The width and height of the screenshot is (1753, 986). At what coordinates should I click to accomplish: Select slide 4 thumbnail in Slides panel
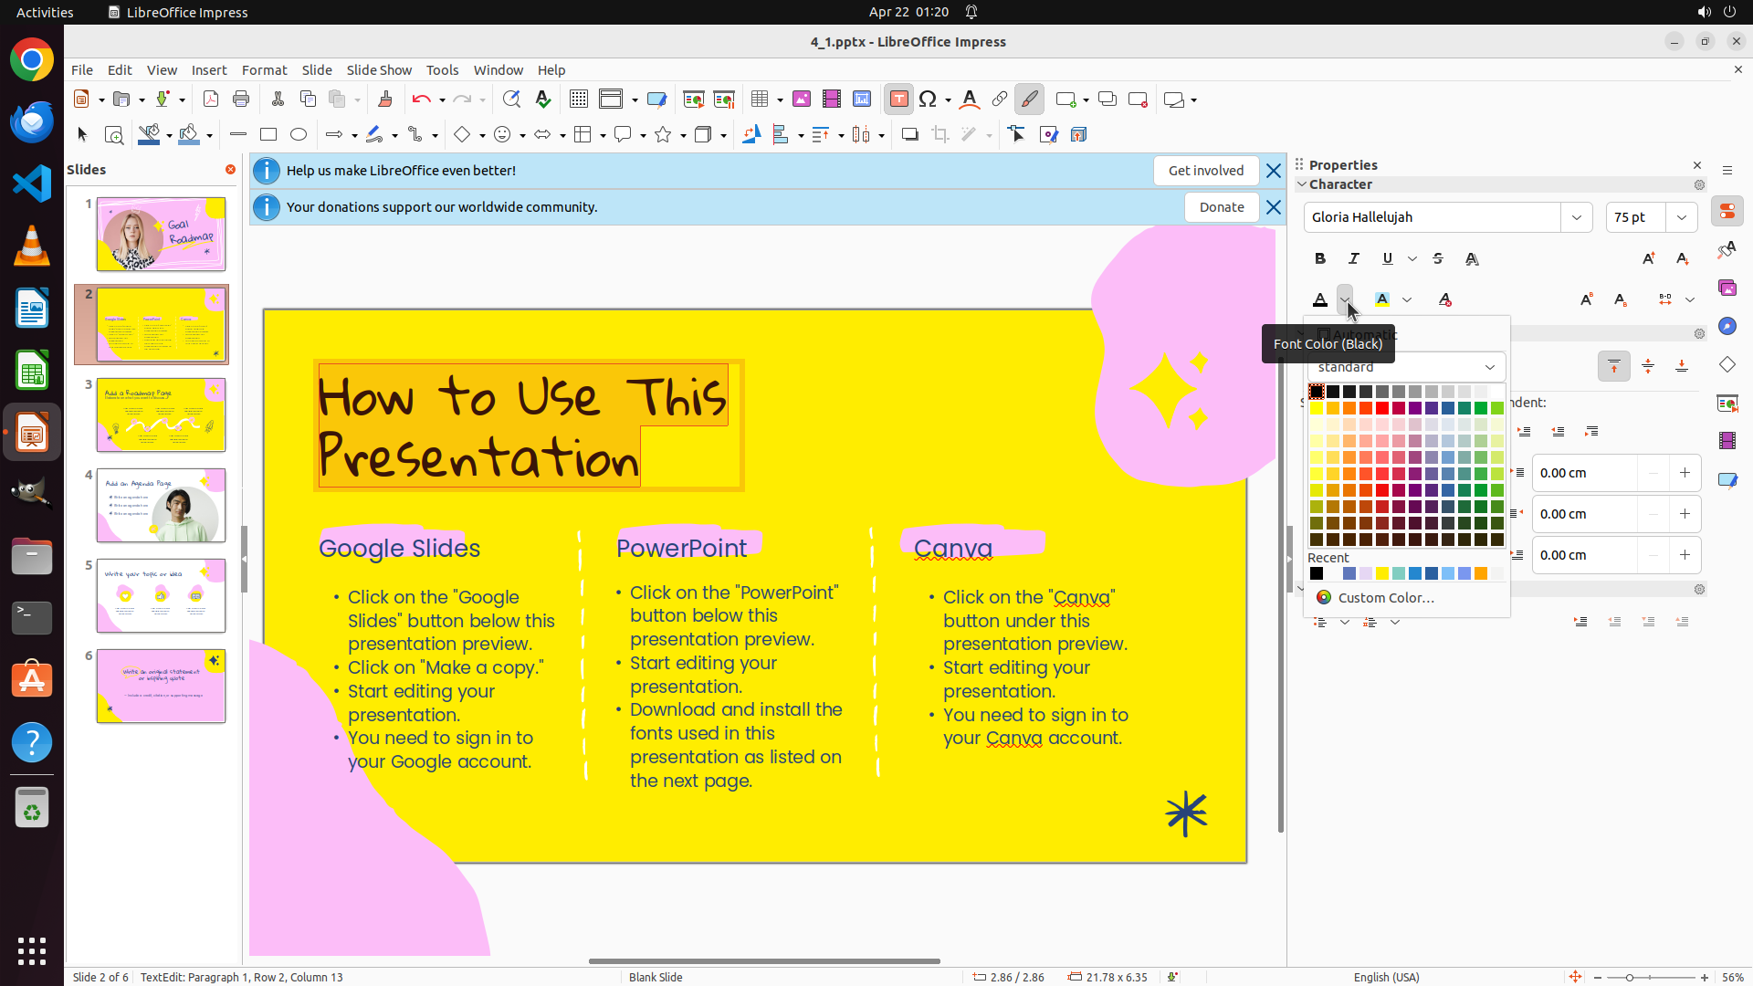162,506
